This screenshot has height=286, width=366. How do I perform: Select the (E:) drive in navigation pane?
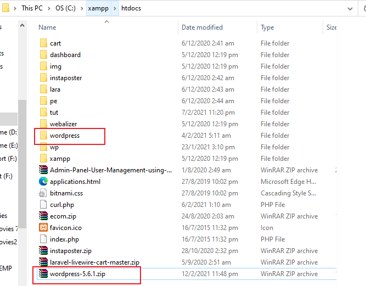tap(9, 145)
